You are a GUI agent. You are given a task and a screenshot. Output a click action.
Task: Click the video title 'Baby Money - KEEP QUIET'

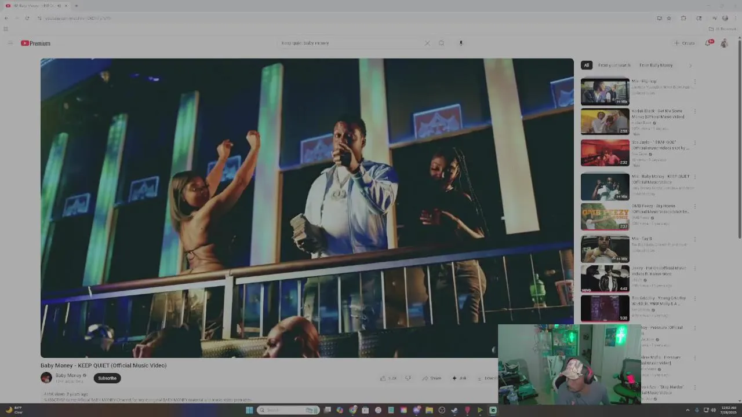(103, 365)
